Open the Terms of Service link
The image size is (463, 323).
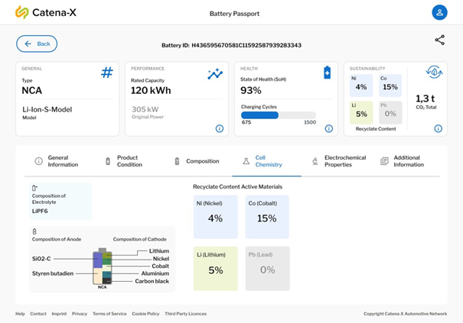109,314
